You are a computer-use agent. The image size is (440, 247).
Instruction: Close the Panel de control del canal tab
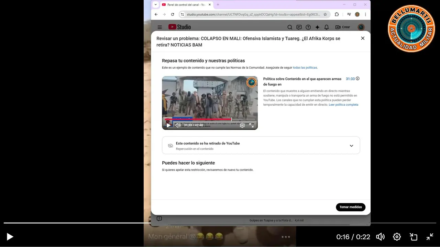(210, 5)
